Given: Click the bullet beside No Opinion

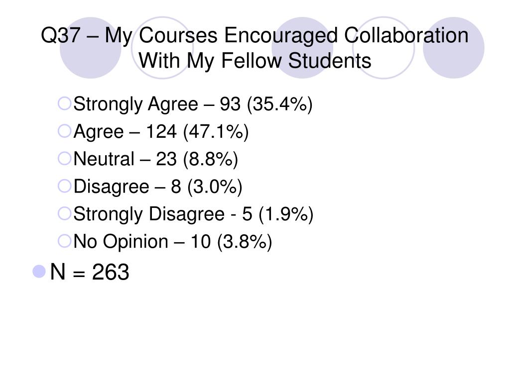Looking at the screenshot, I should point(64,241).
